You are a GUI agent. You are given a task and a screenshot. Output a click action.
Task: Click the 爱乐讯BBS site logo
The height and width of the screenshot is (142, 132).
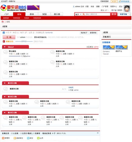tap(13, 8)
